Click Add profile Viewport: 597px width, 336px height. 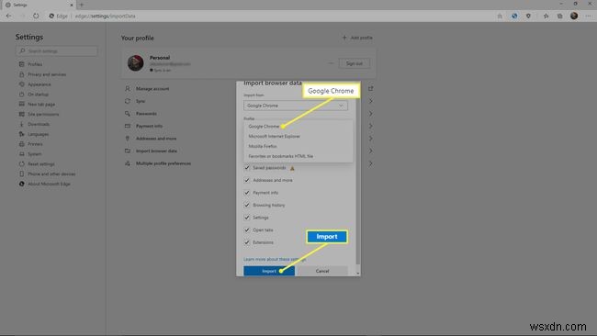pyautogui.click(x=357, y=38)
